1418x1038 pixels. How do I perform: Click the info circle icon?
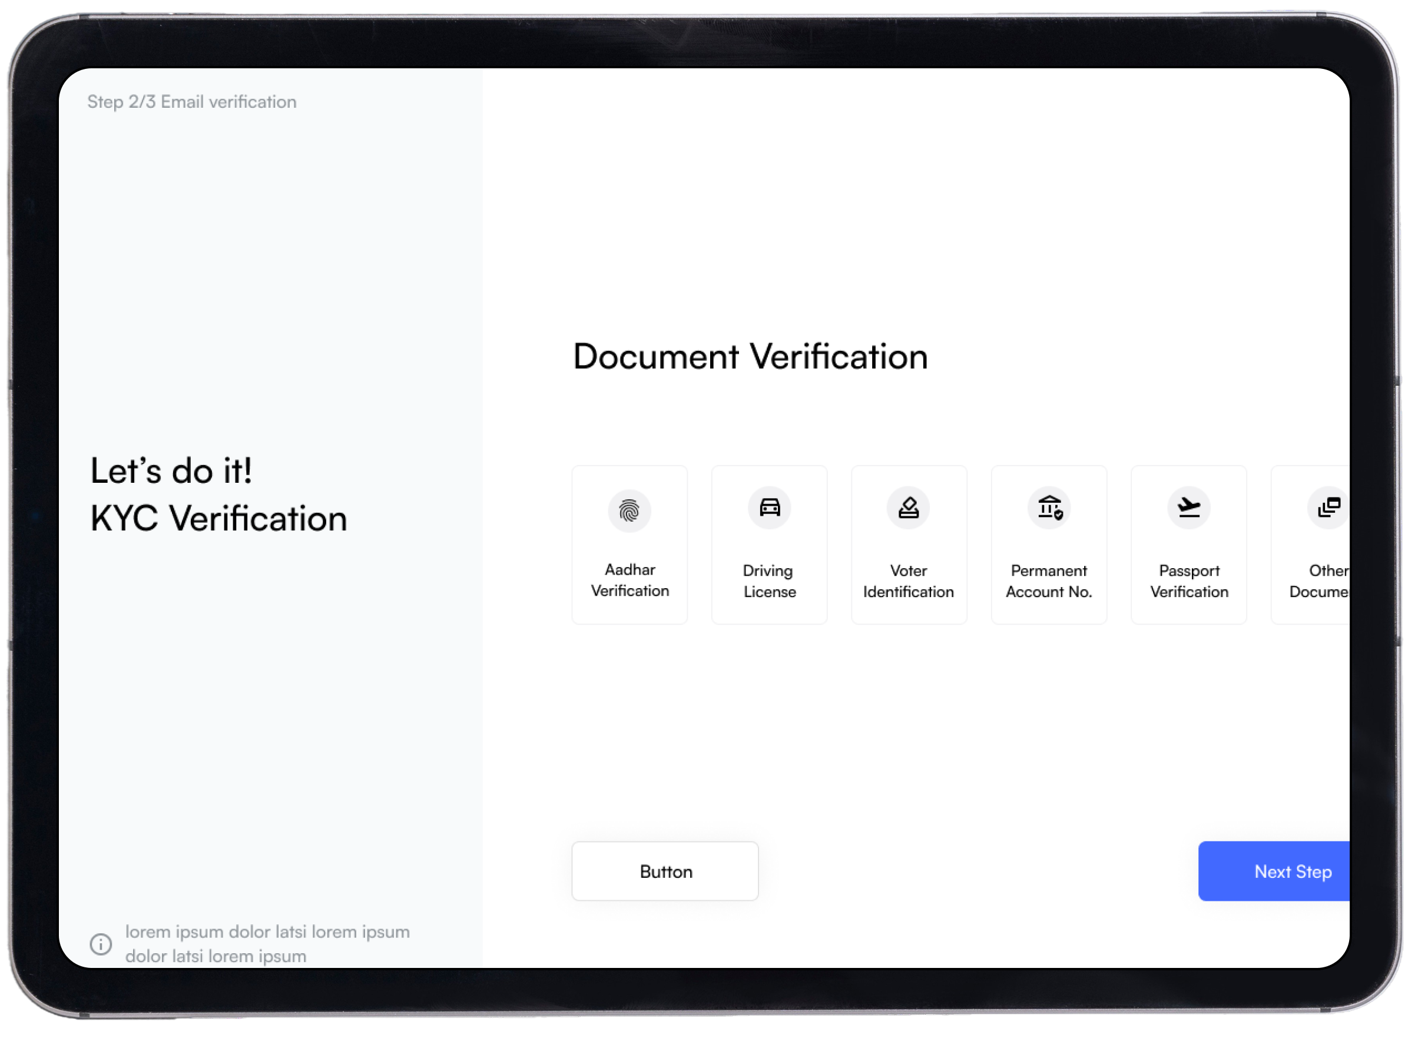click(x=101, y=944)
